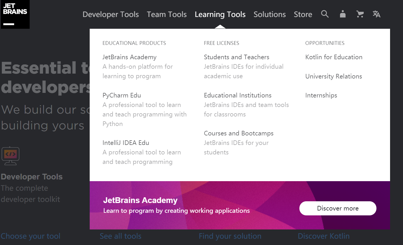403x245 pixels.
Task: Click the account profile icon
Action: point(343,14)
